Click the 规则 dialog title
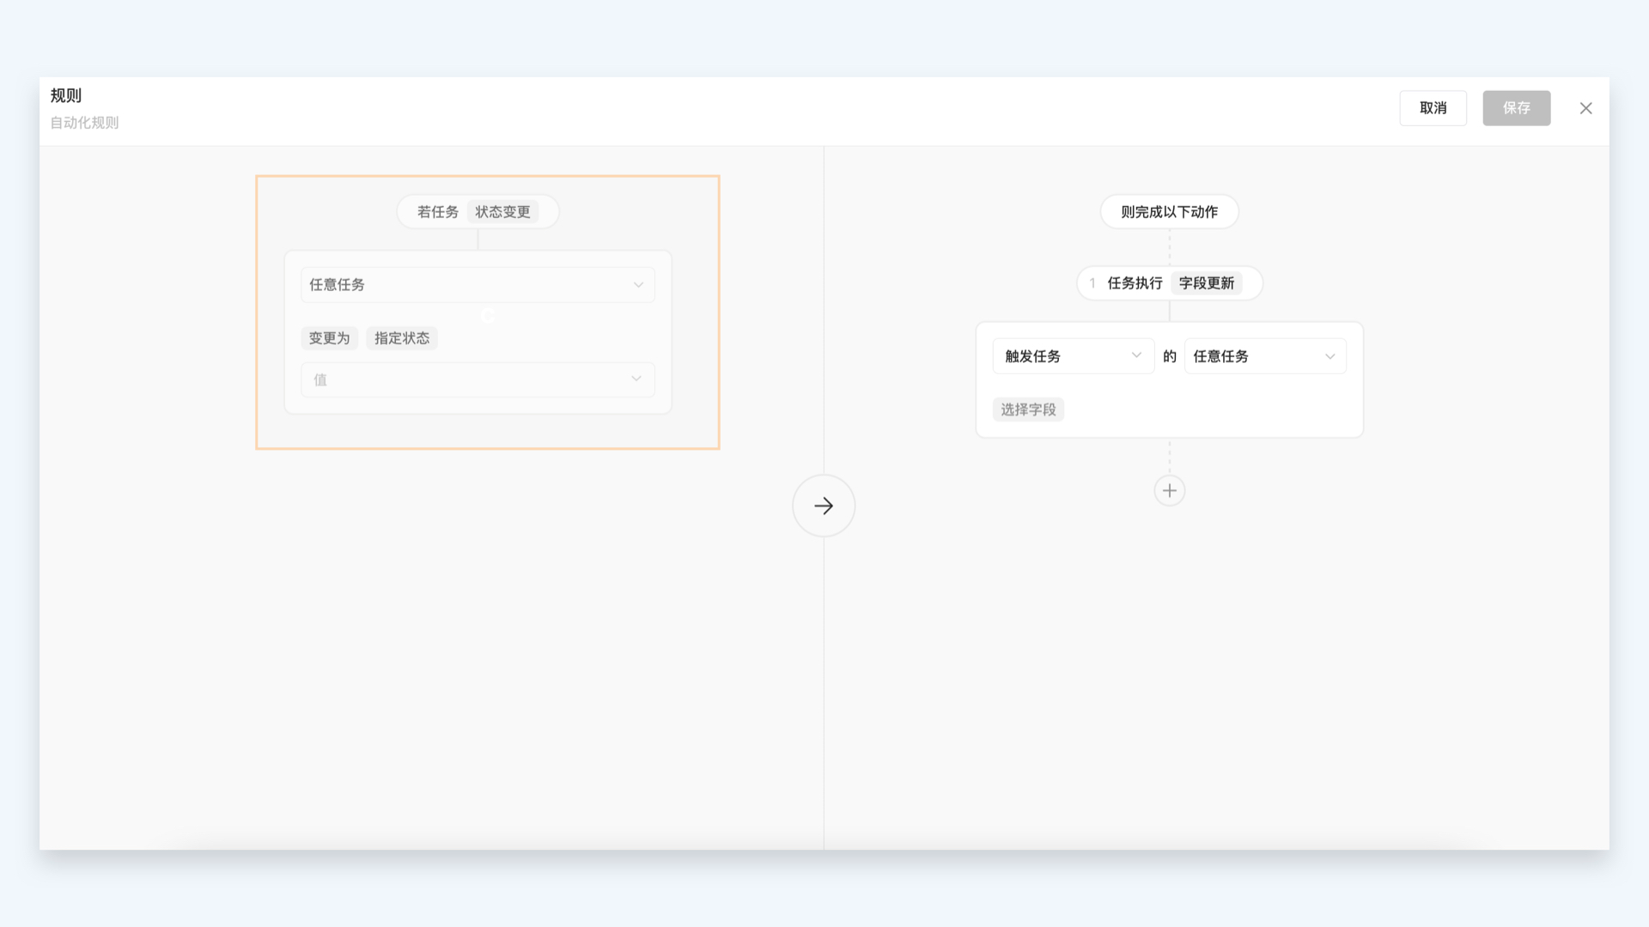The width and height of the screenshot is (1649, 927). coord(66,95)
